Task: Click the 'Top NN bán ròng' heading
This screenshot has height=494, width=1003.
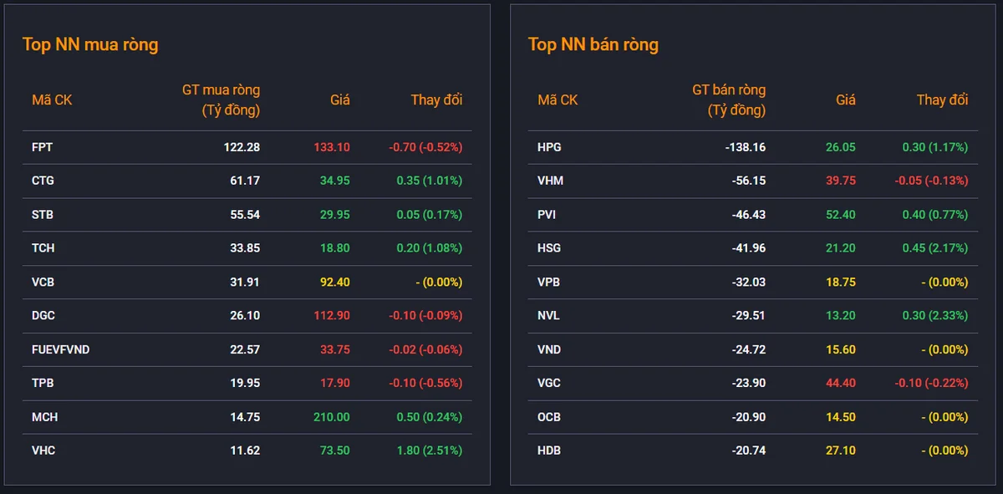Action: tap(593, 44)
